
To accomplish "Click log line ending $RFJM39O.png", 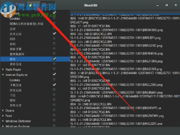I will pos(117,30).
